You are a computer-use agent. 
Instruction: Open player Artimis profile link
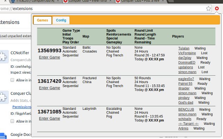pos(183,128)
